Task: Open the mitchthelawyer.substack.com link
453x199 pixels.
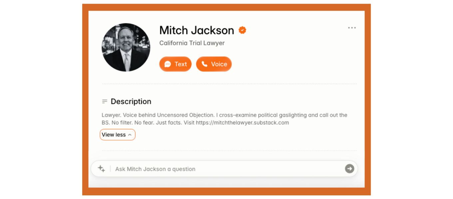Action: click(242, 123)
